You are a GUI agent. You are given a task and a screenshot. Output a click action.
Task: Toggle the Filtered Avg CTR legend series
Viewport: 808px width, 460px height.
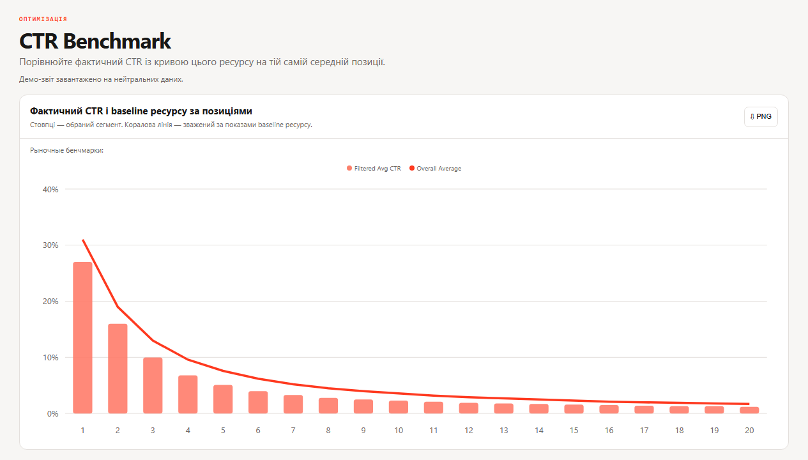(374, 169)
